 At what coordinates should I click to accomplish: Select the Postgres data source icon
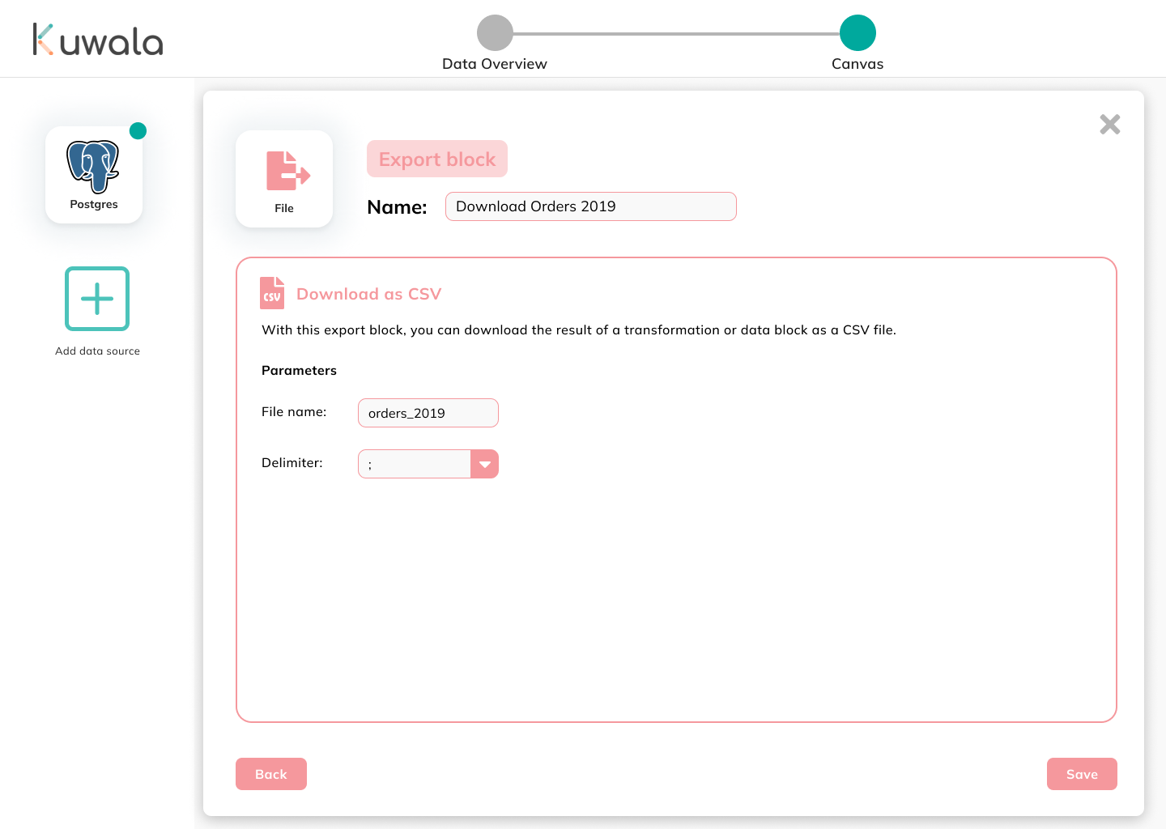coord(94,170)
